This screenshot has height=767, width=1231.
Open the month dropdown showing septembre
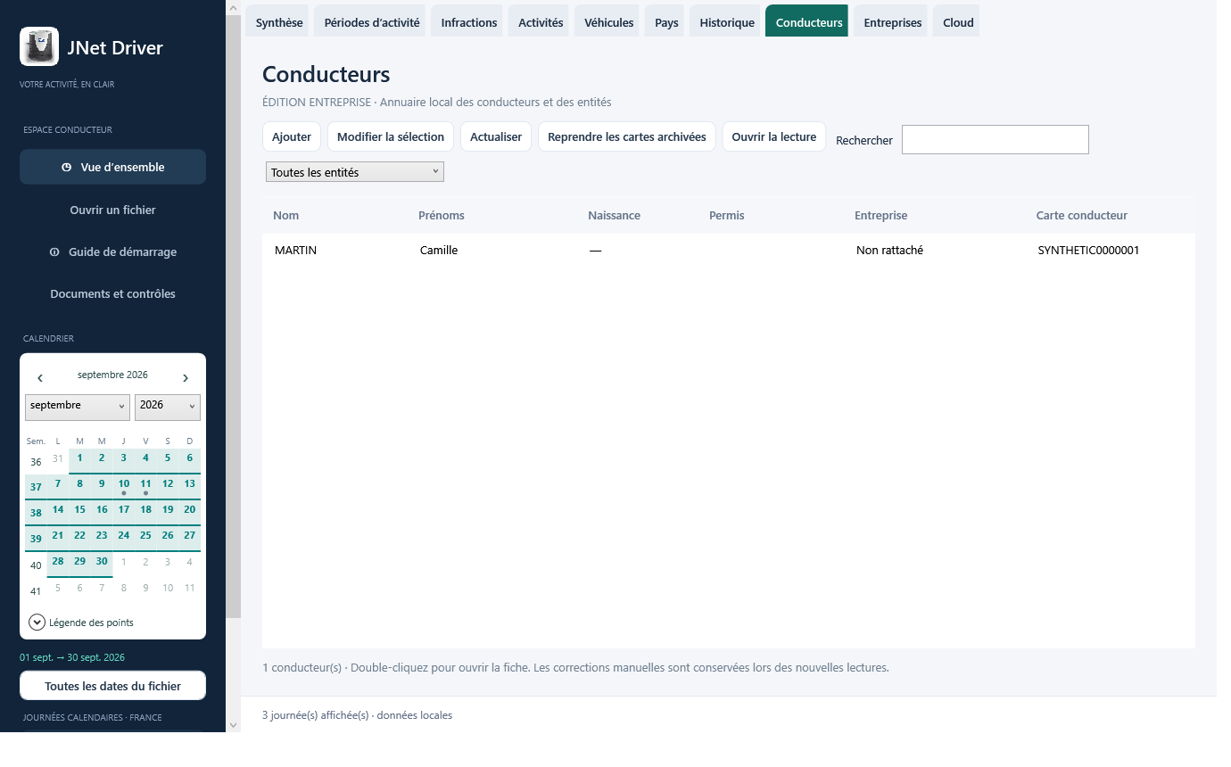(x=78, y=407)
